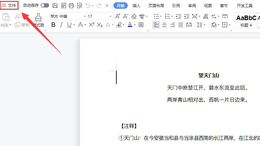This screenshot has width=260, height=146.
Task: Switch to the 页面布局 tab
Action: [156, 6]
